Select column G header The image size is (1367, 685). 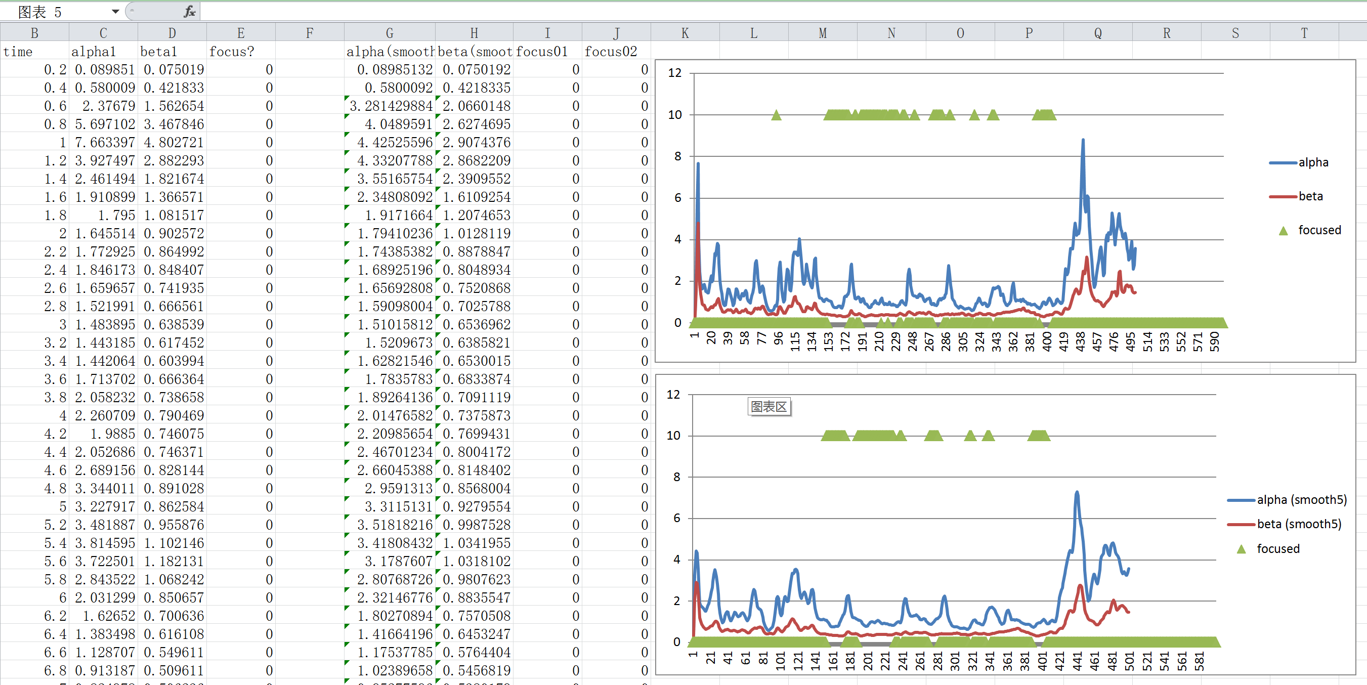pyautogui.click(x=390, y=33)
